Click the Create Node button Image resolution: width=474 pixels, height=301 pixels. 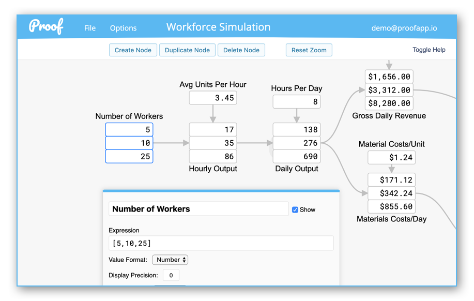tap(133, 50)
